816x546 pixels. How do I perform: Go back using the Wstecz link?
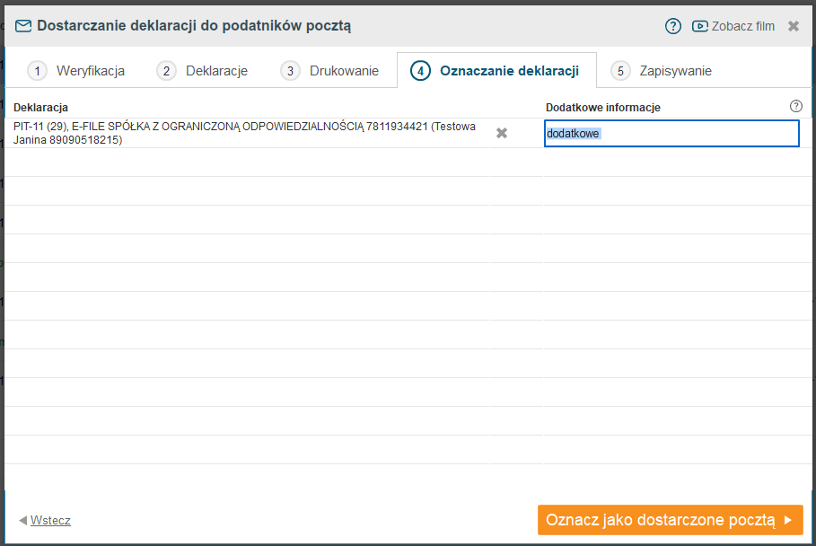point(50,521)
